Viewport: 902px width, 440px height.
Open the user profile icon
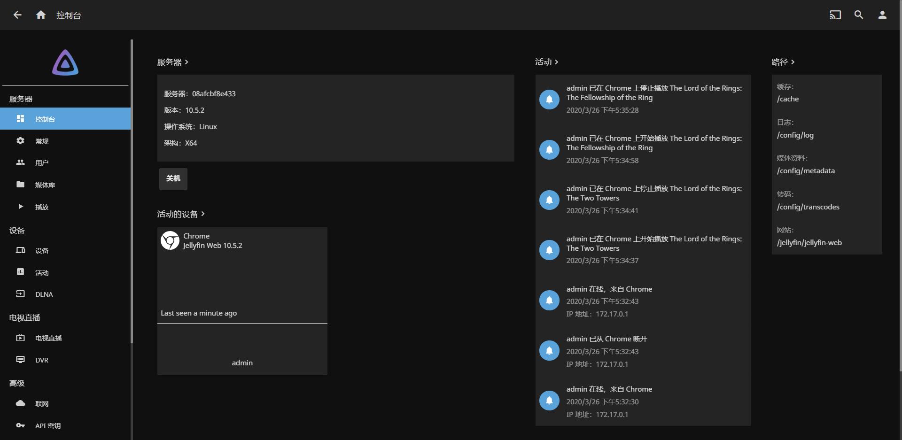click(x=882, y=15)
